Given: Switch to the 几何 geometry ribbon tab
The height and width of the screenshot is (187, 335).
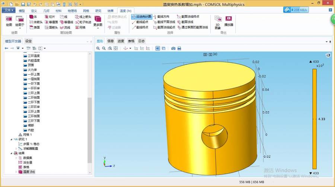Looking at the screenshot, I should (46, 11).
